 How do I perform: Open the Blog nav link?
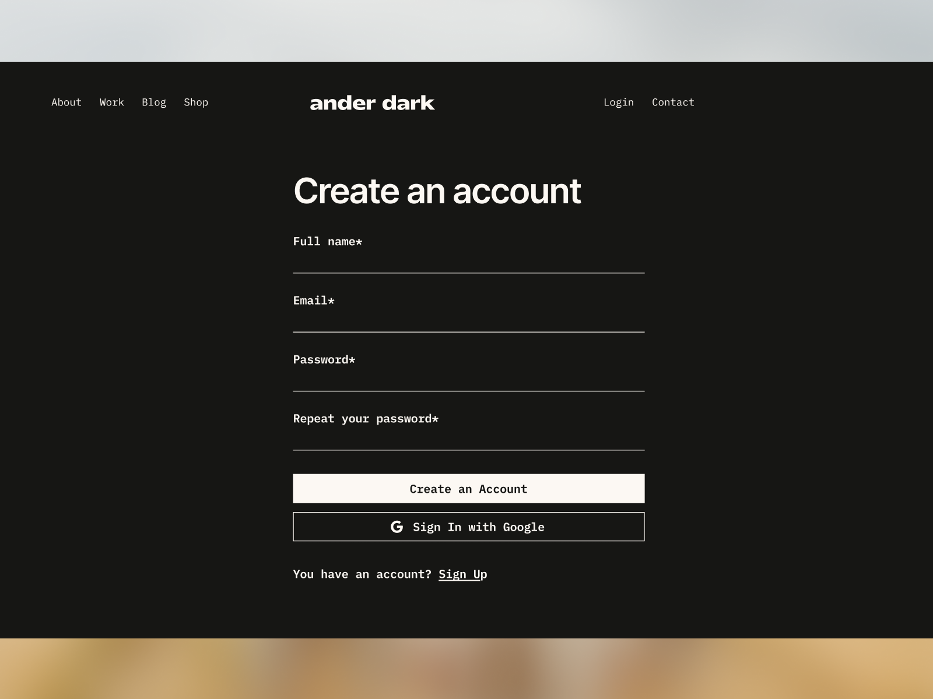click(x=154, y=103)
